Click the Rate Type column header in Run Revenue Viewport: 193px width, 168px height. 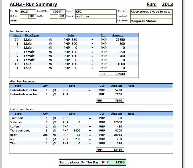[x=32, y=35]
